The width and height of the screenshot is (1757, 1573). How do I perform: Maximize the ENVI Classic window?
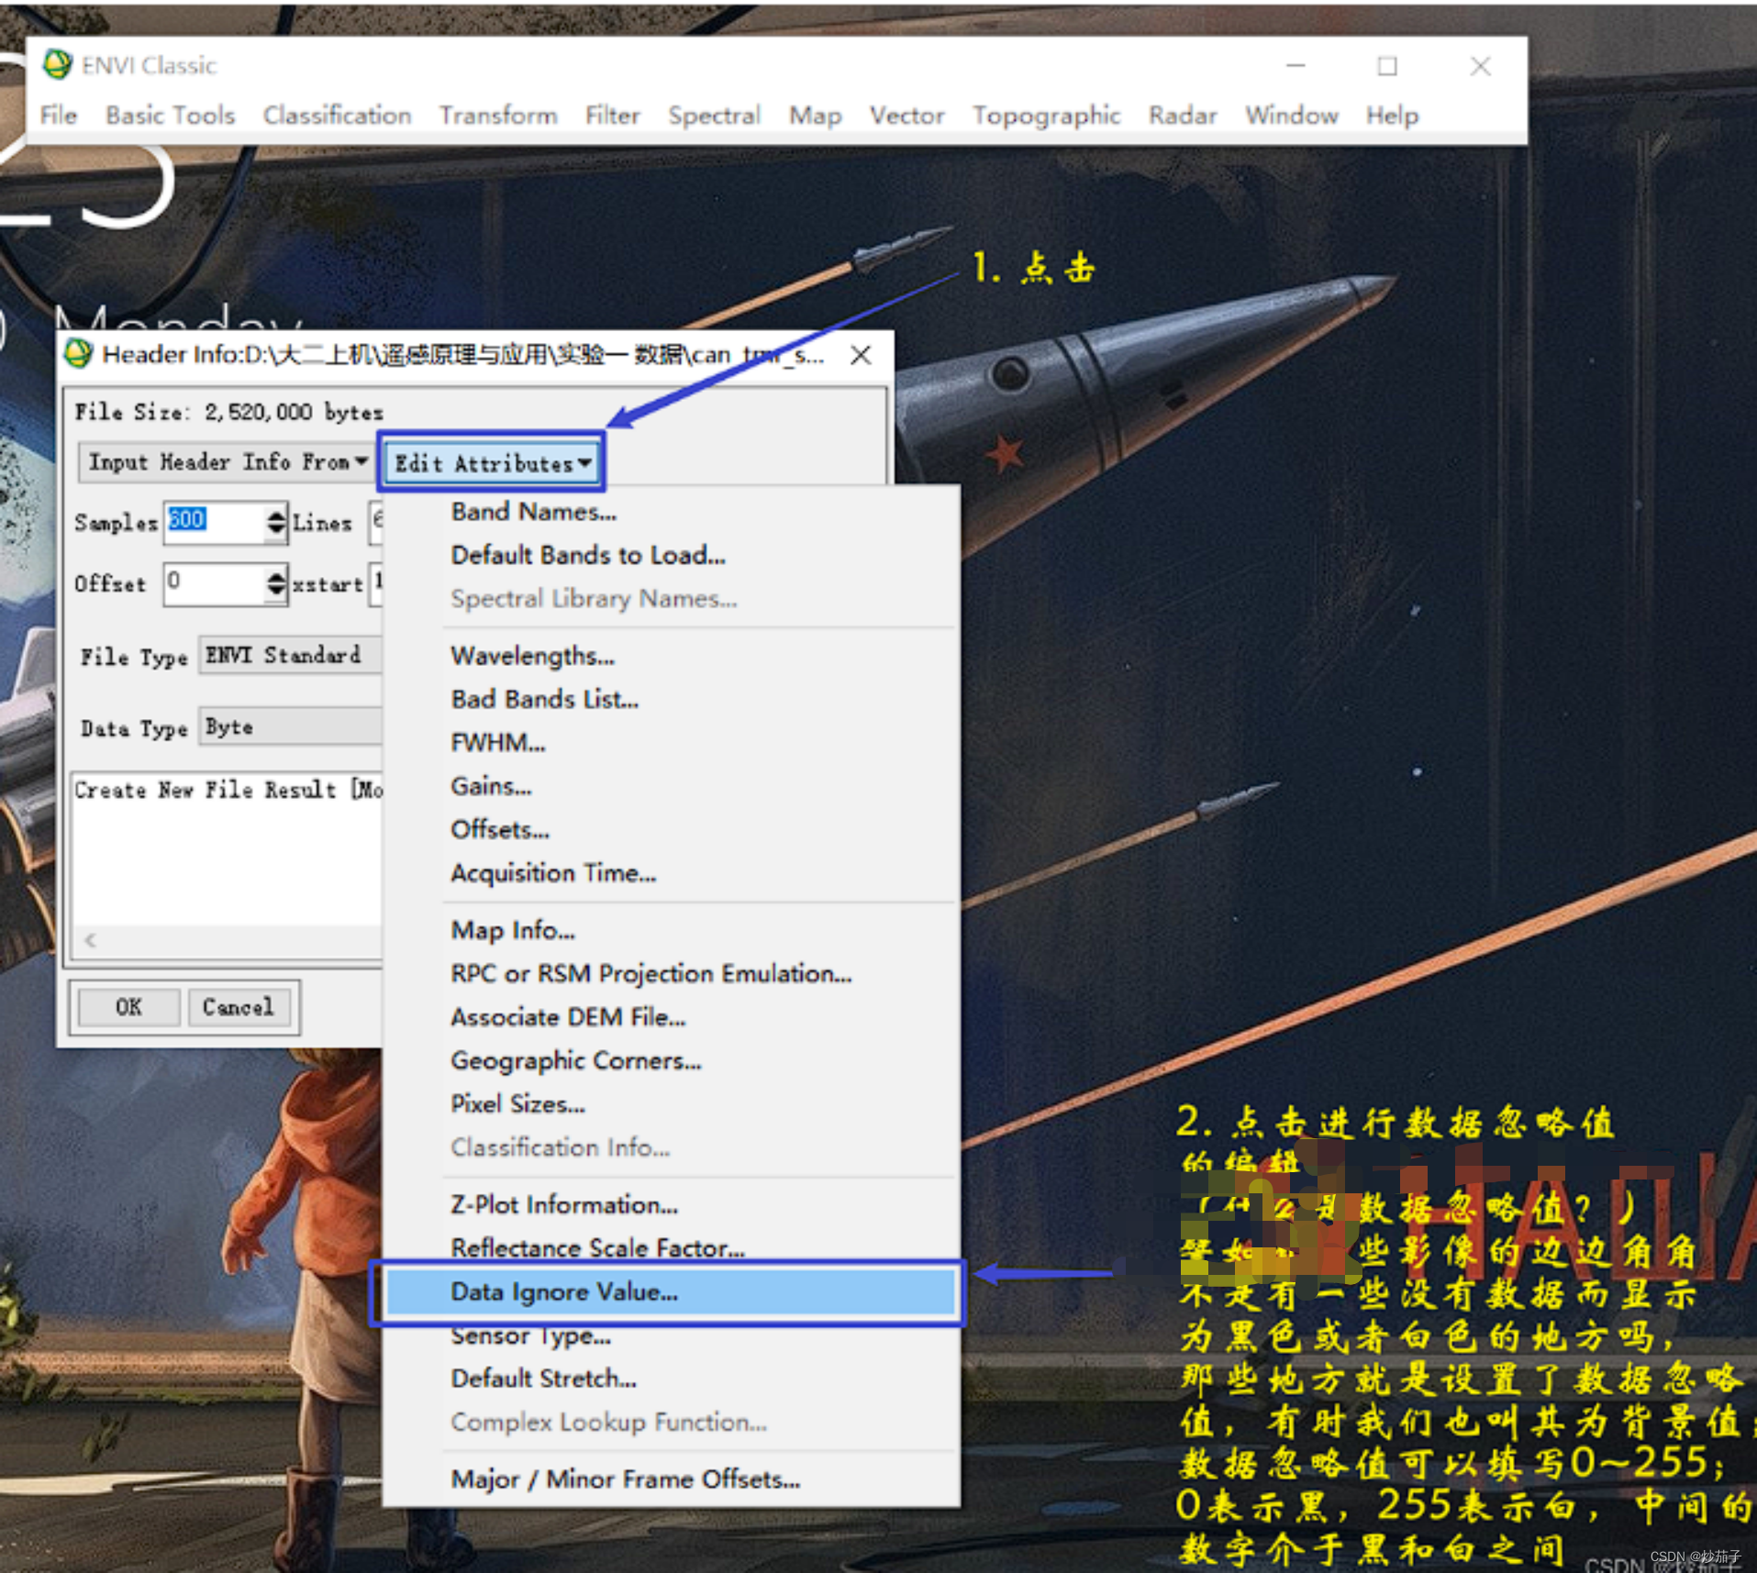tap(1387, 66)
